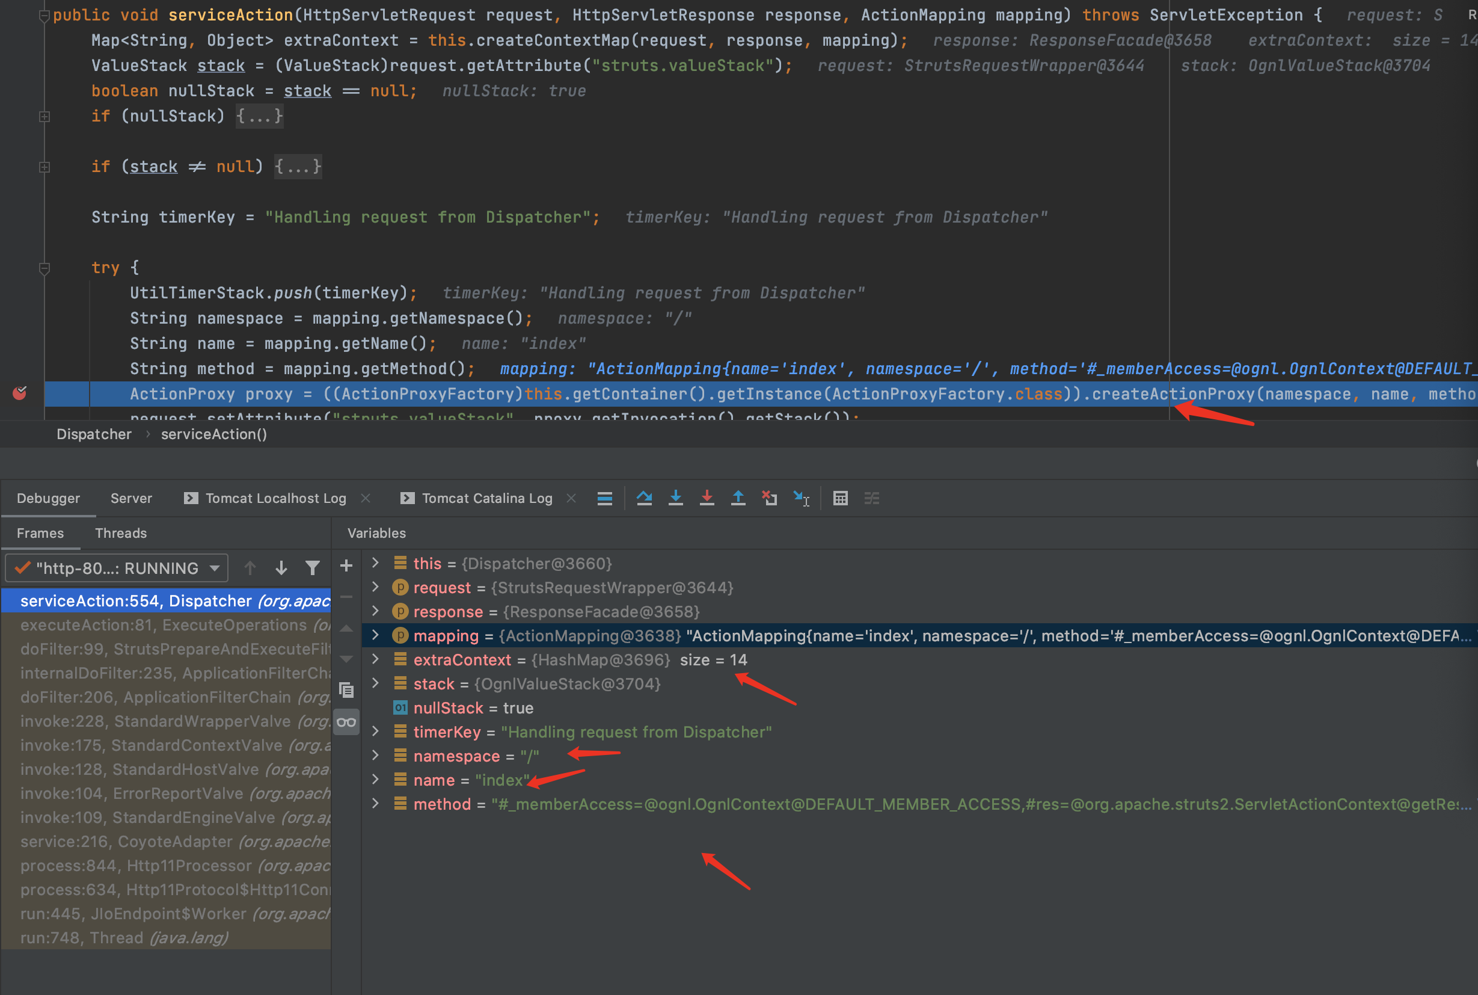Expand the response variable node

pos(375,611)
